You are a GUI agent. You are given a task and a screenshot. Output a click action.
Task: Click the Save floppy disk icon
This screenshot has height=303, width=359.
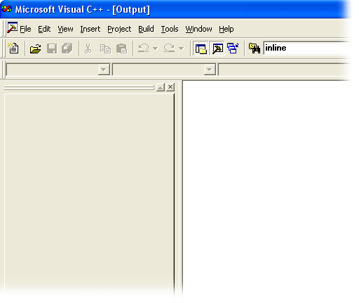(52, 49)
